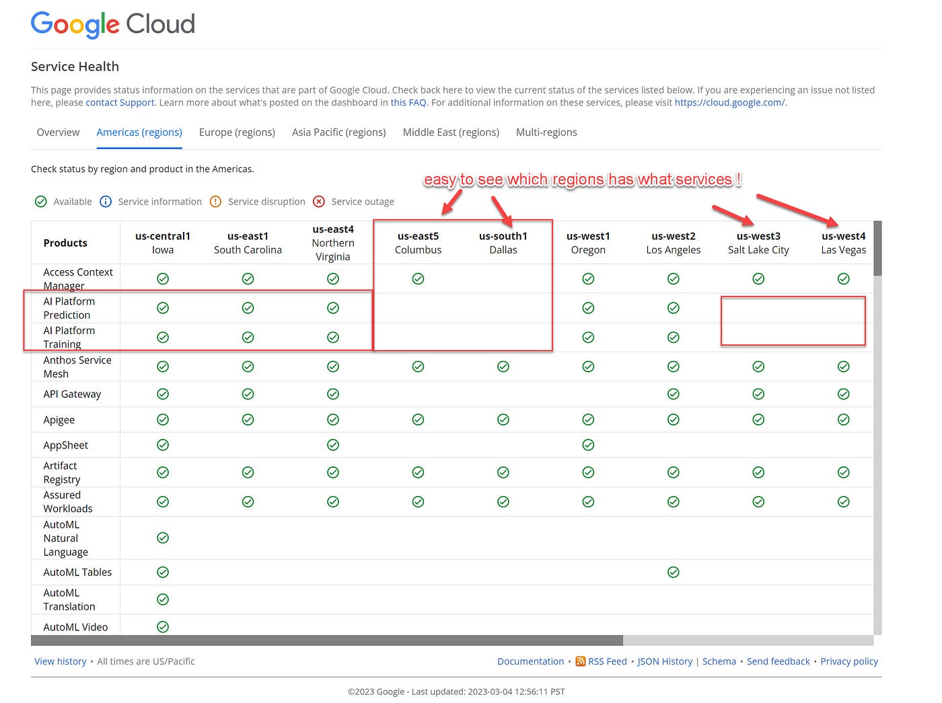Click the us-south1 Dallas column header
942x703 pixels.
503,243
